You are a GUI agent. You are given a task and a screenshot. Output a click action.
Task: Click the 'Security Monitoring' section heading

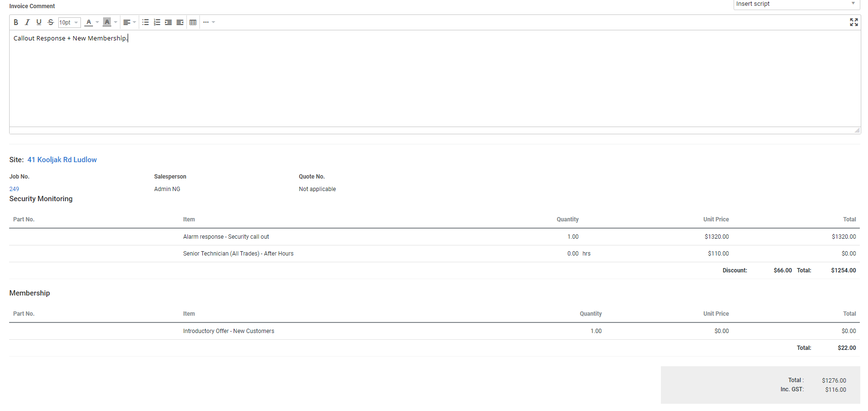point(41,199)
